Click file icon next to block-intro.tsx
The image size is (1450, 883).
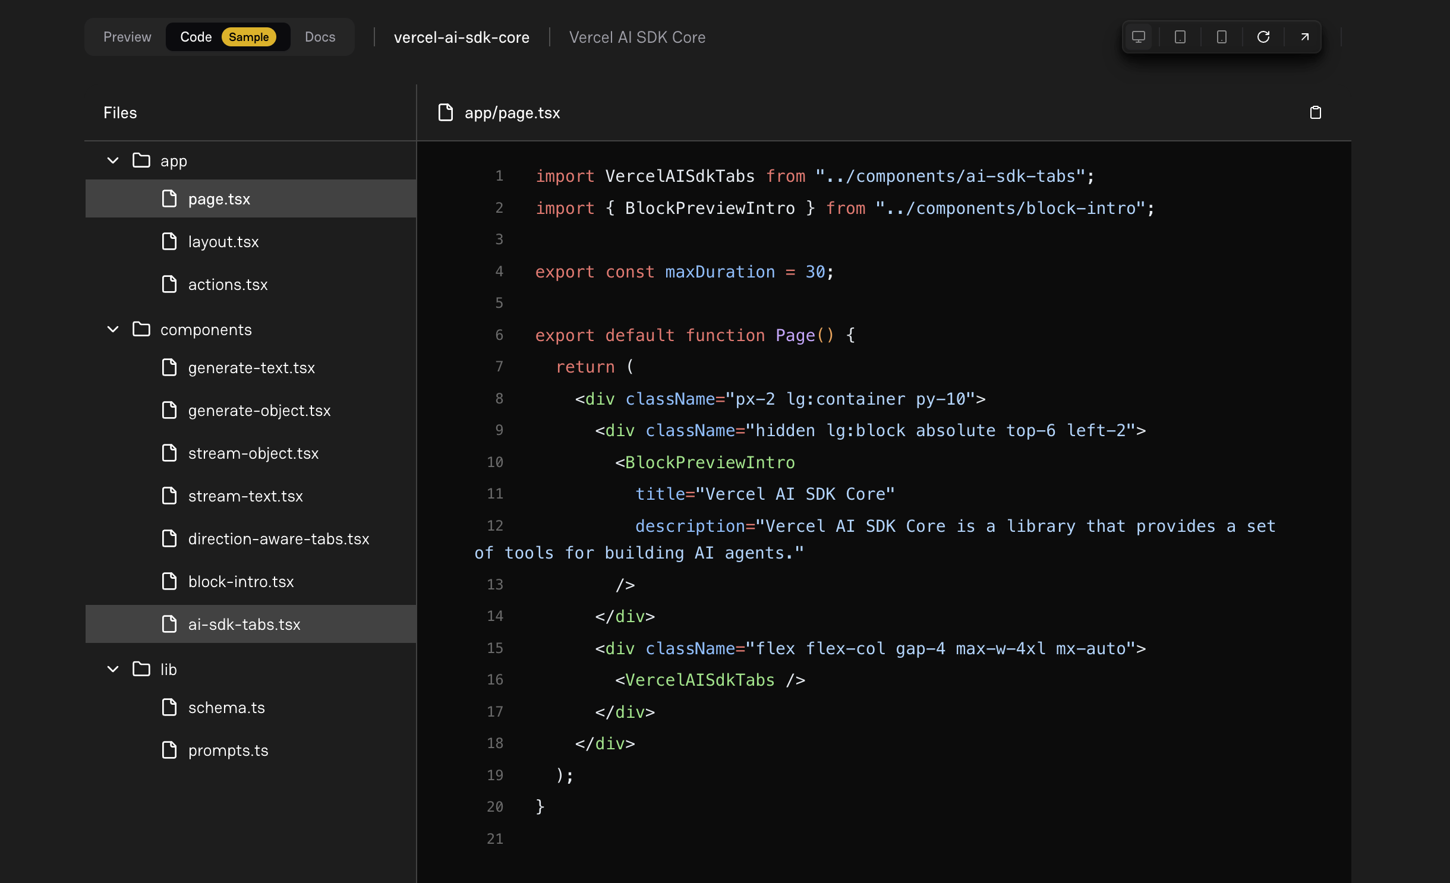click(x=169, y=581)
